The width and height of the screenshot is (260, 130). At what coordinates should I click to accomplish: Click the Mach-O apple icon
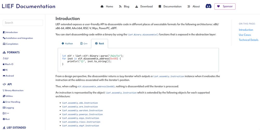click(x=4, y=64)
